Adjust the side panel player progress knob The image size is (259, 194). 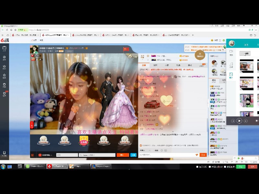[x=257, y=121]
